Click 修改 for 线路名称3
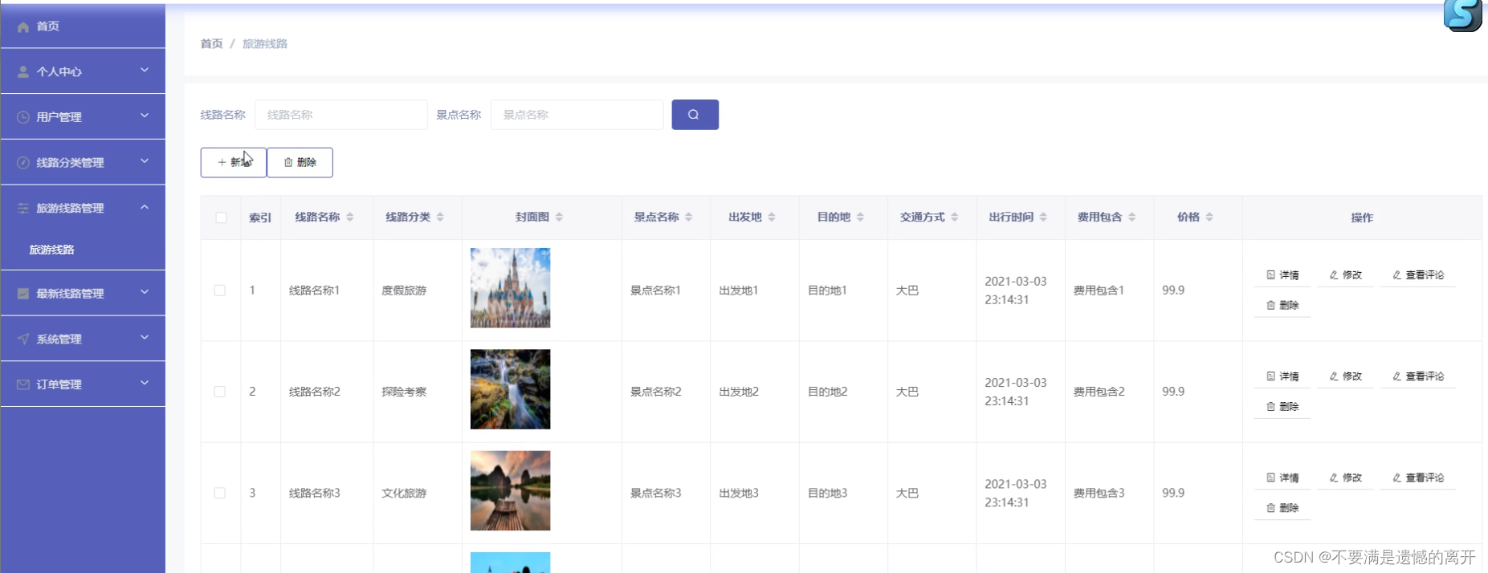Screen dimensions: 1488x573 tap(1346, 477)
